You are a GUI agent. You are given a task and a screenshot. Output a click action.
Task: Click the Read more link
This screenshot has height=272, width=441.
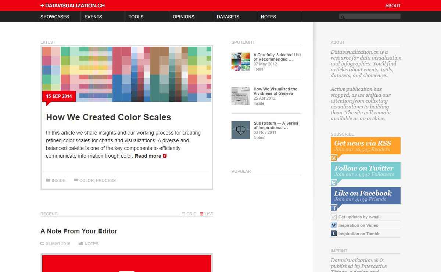pos(148,156)
